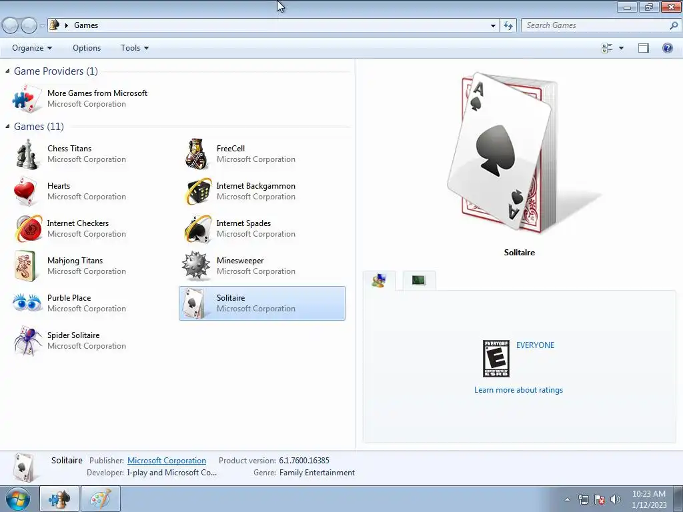The width and height of the screenshot is (683, 512).
Task: Click the Mahjong Titans name text
Action: [75, 261]
